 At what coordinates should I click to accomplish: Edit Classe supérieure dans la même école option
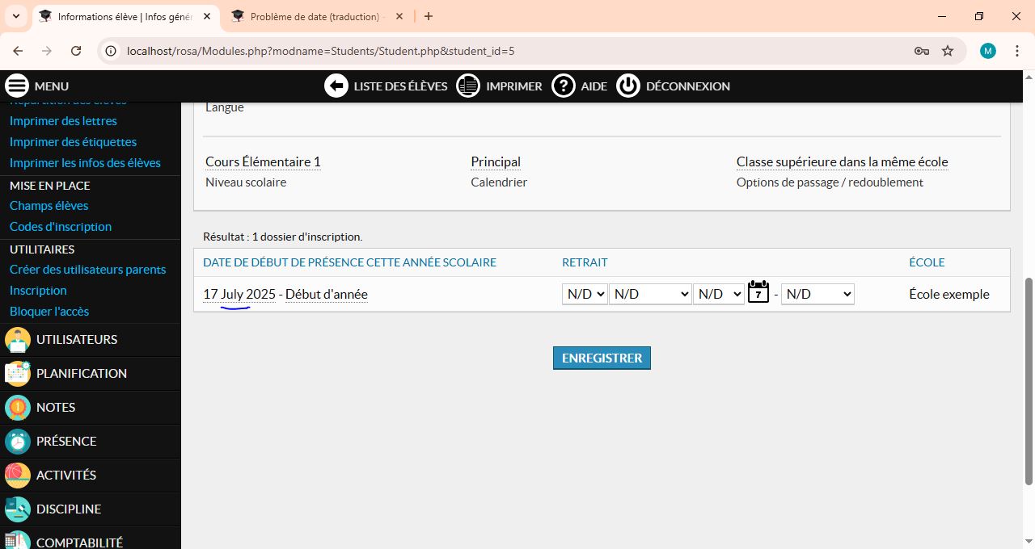842,161
